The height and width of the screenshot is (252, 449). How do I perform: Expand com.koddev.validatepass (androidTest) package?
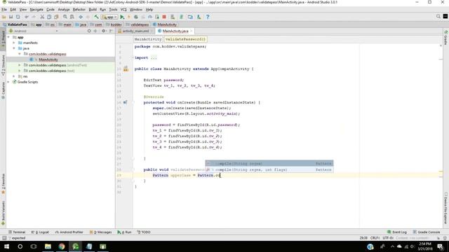(20, 65)
